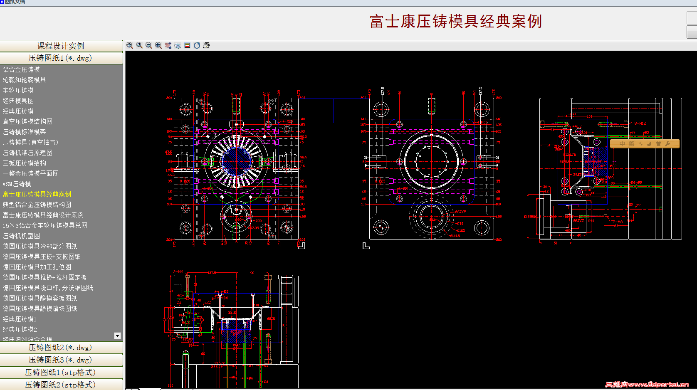Open 压铸机液压原理图 drawing

[27, 153]
